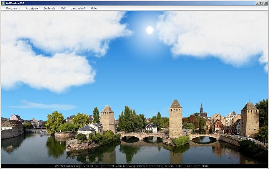Open the Anzeigen menu

point(32,8)
